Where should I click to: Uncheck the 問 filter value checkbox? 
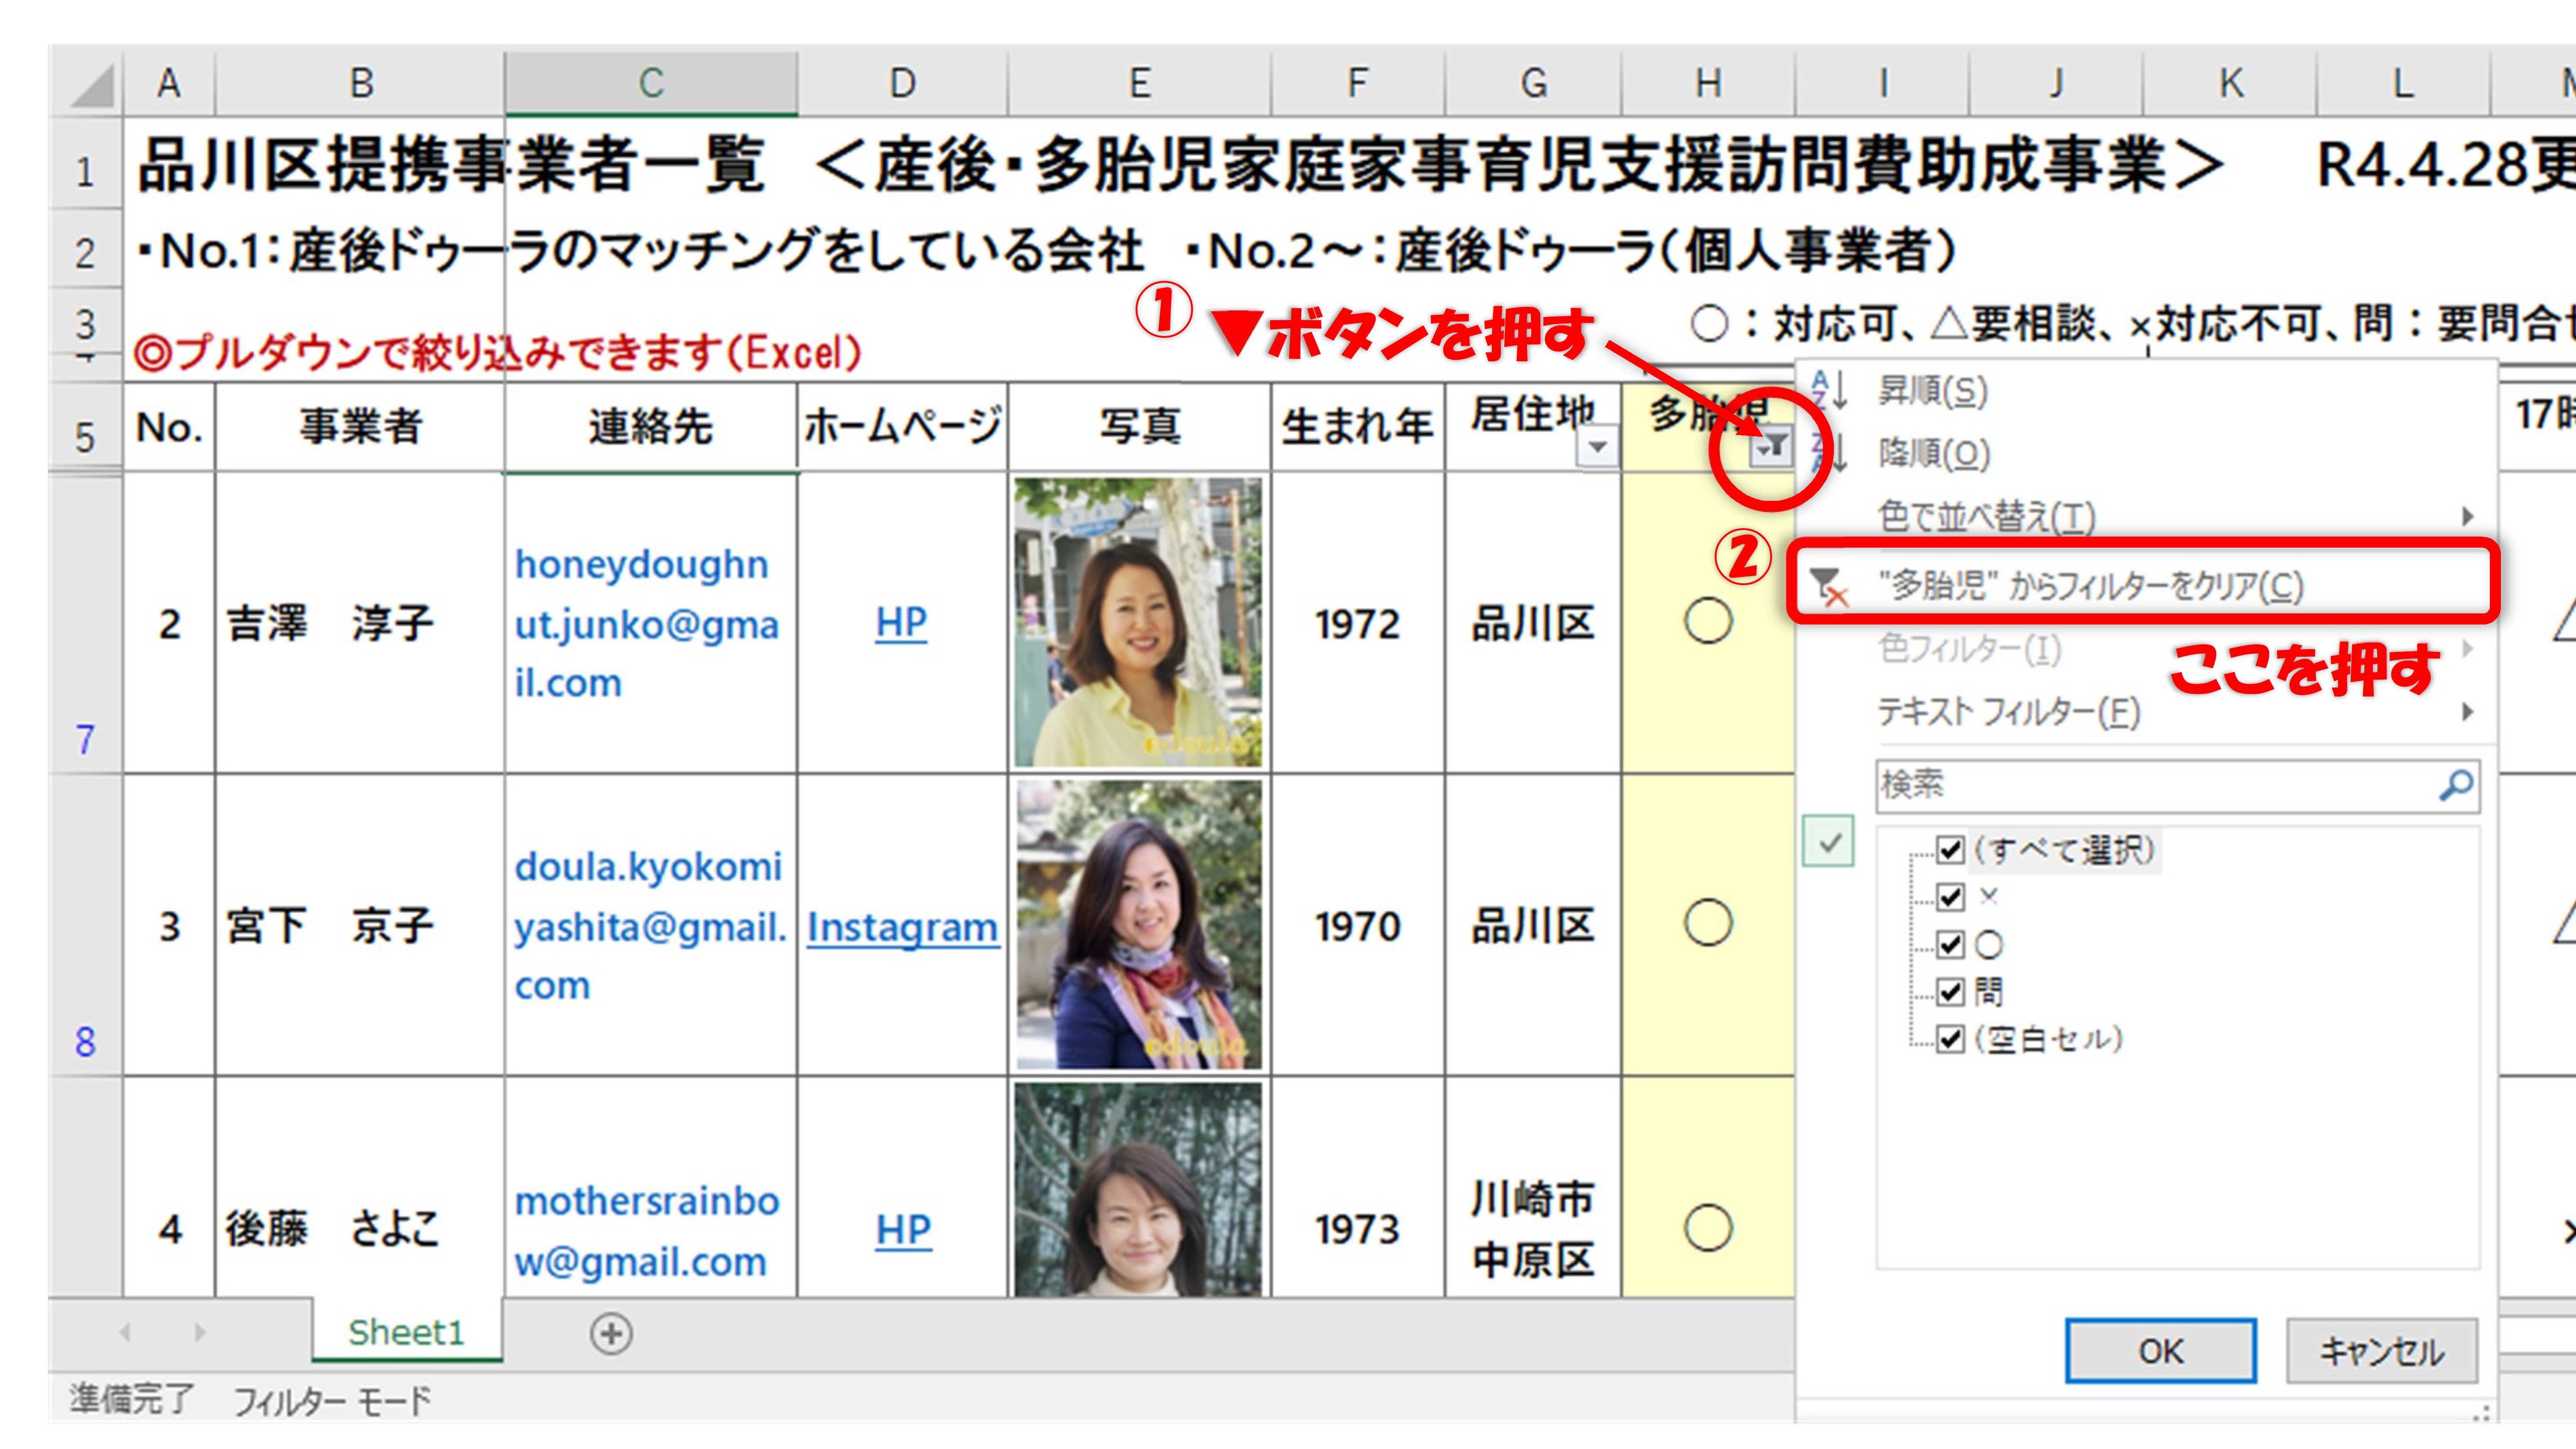[x=1950, y=992]
